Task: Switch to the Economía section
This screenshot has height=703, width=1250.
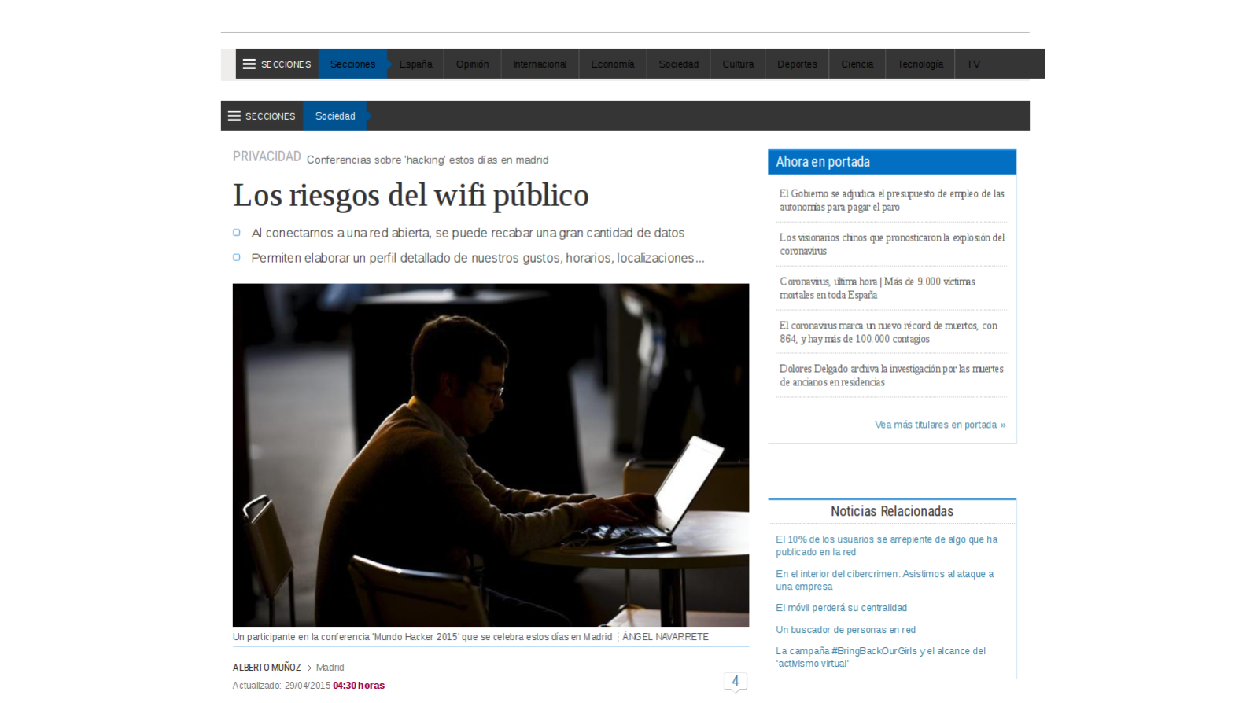Action: 612,64
